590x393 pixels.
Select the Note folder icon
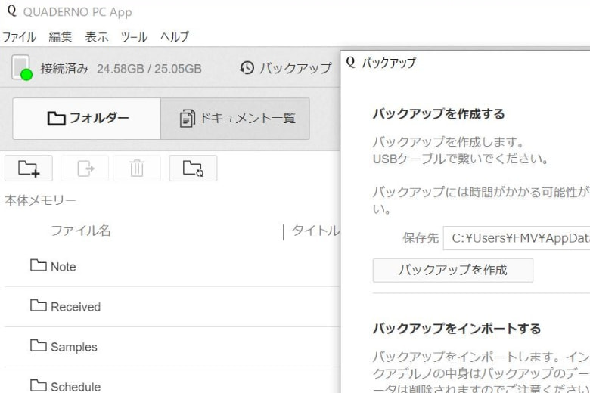pyautogui.click(x=39, y=266)
